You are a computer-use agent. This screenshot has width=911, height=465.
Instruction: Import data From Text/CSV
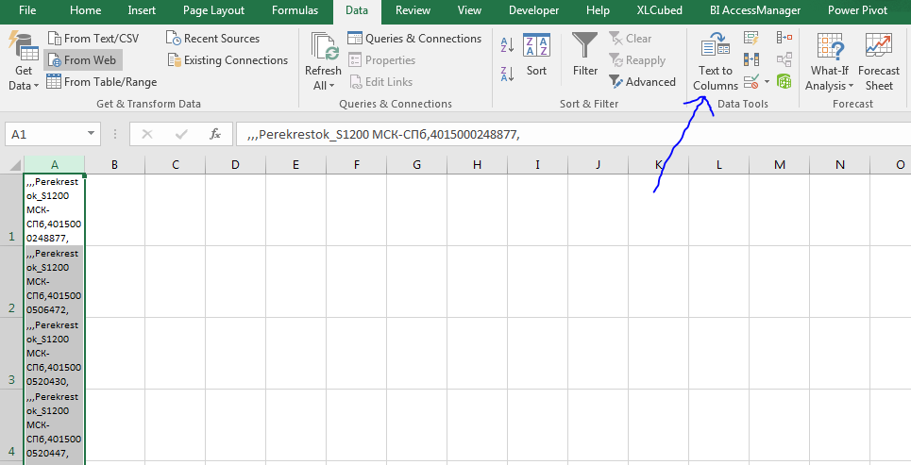tap(93, 39)
